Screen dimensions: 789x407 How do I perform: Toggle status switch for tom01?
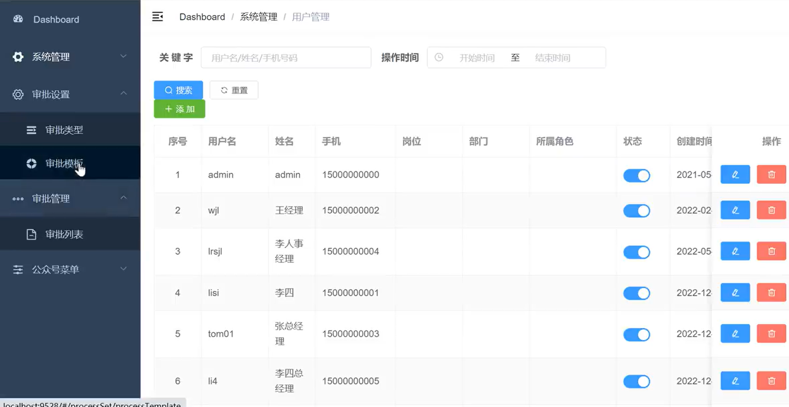click(636, 334)
